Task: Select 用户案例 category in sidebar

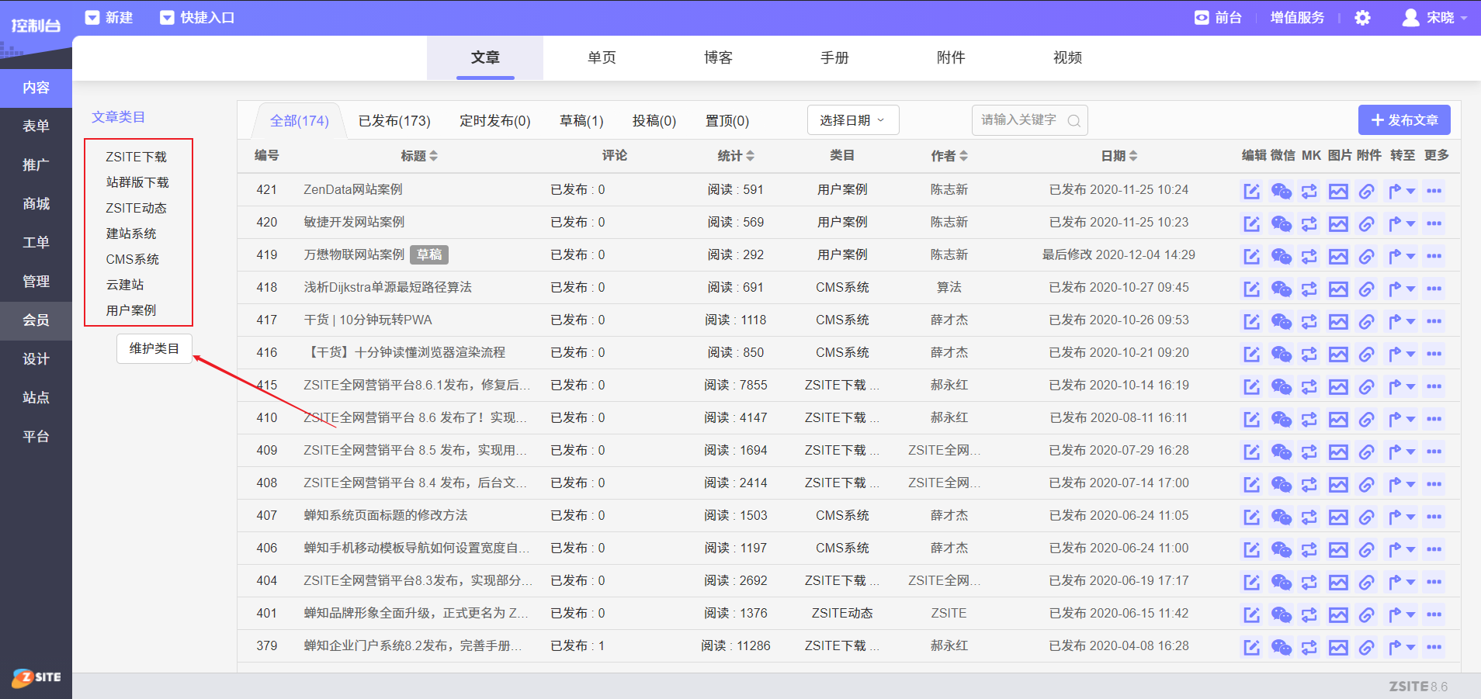Action: 131,310
